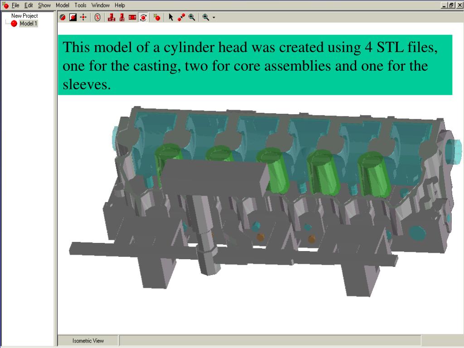
Task: Click the black and white background sphere icon
Action: click(73, 18)
